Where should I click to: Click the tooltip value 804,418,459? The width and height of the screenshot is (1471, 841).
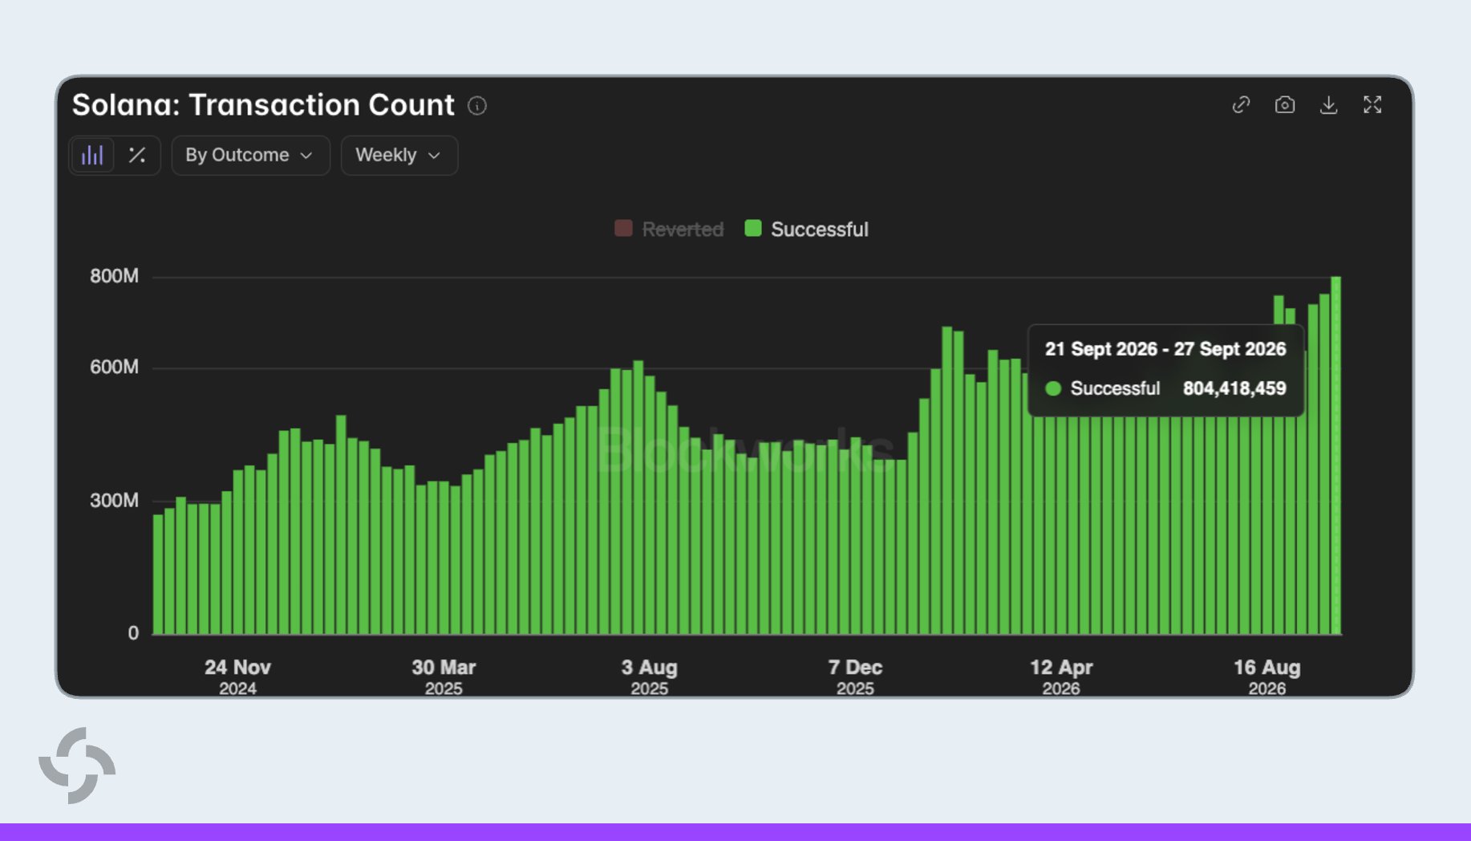click(x=1234, y=388)
